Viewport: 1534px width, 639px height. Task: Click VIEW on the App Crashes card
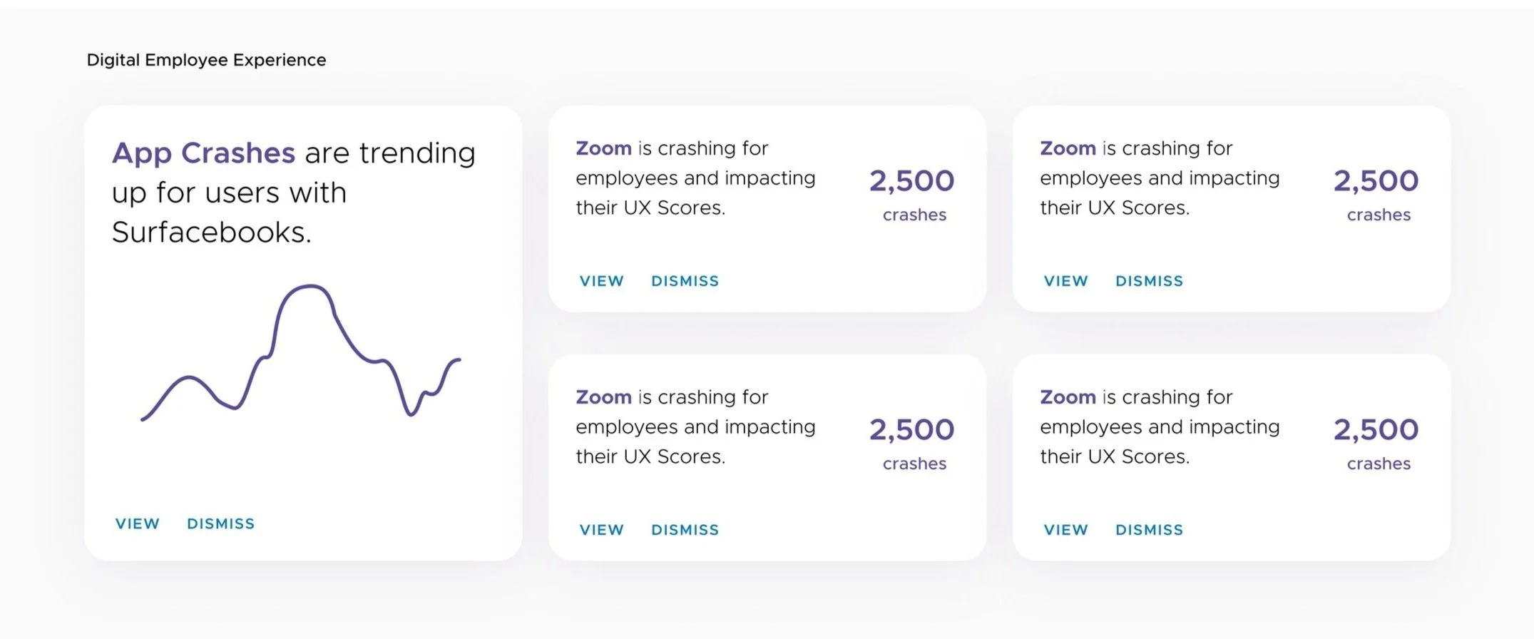138,523
